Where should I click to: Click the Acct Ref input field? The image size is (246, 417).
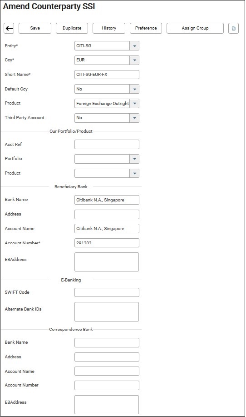(x=107, y=145)
